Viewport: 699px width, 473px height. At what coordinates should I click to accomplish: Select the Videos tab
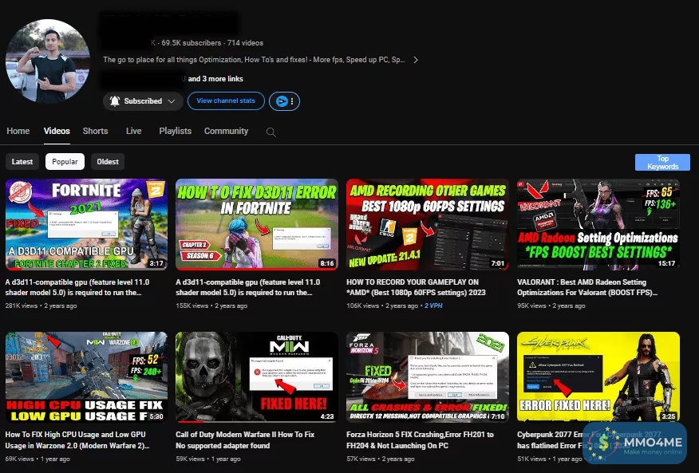[57, 131]
